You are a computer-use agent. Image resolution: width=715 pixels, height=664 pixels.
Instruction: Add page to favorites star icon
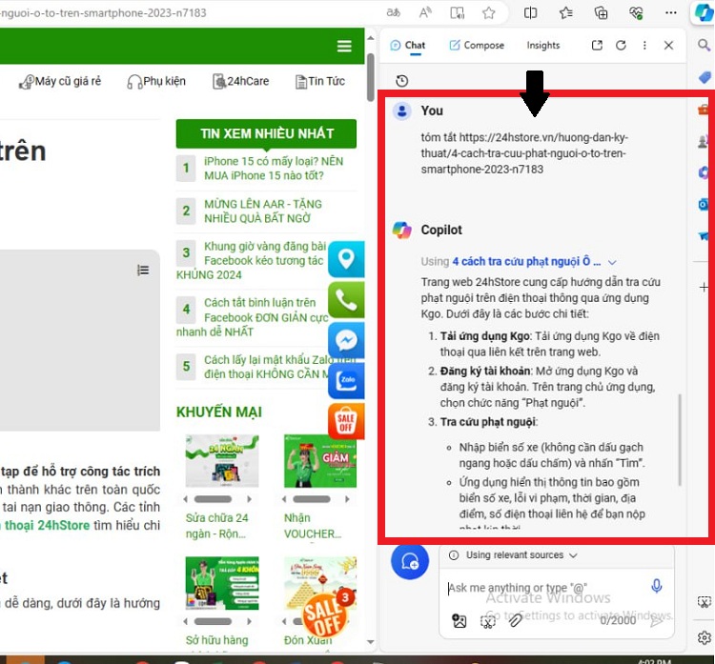coord(489,12)
